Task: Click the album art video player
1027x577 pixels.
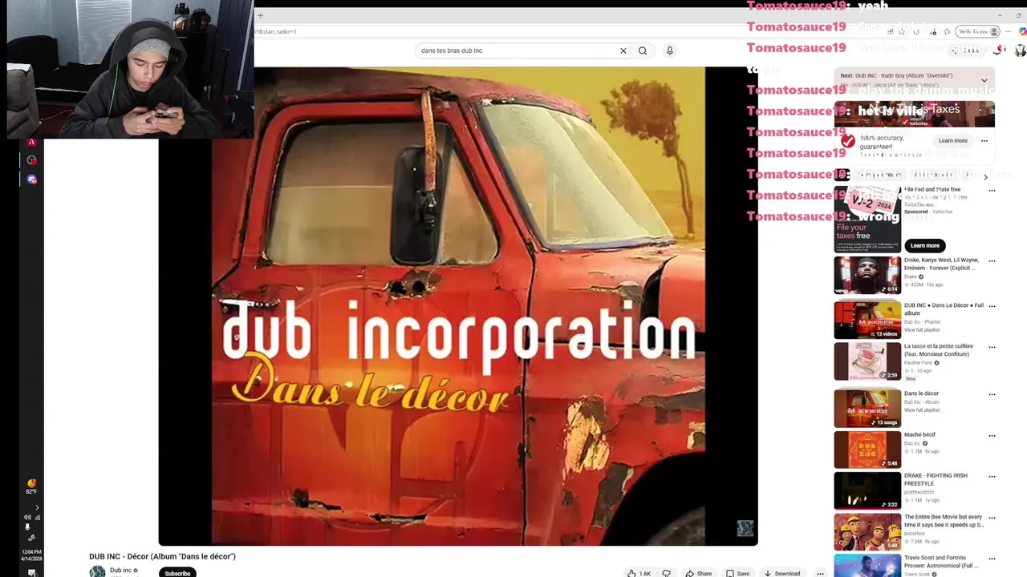Action: tap(458, 305)
